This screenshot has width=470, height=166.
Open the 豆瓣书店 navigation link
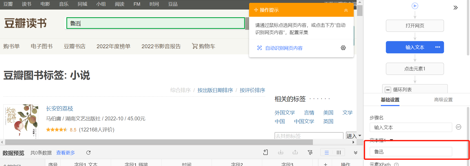click(x=75, y=46)
